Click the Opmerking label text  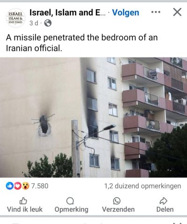(72, 210)
